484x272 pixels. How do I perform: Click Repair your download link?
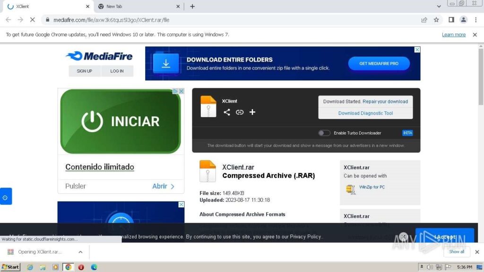[387, 101]
